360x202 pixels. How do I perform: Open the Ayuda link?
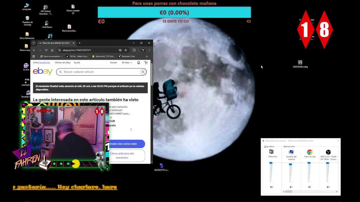pyautogui.click(x=77, y=63)
